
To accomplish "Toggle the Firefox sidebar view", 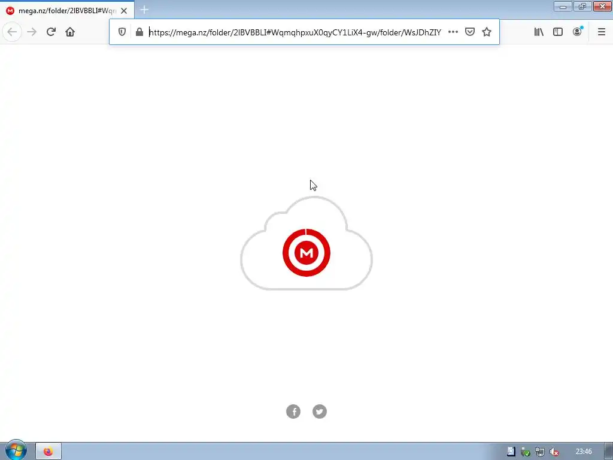I will tap(558, 32).
